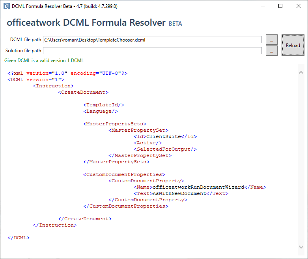308x259 pixels.
Task: Click the closing CustomDocumentProperties tag
Action: 126,206
